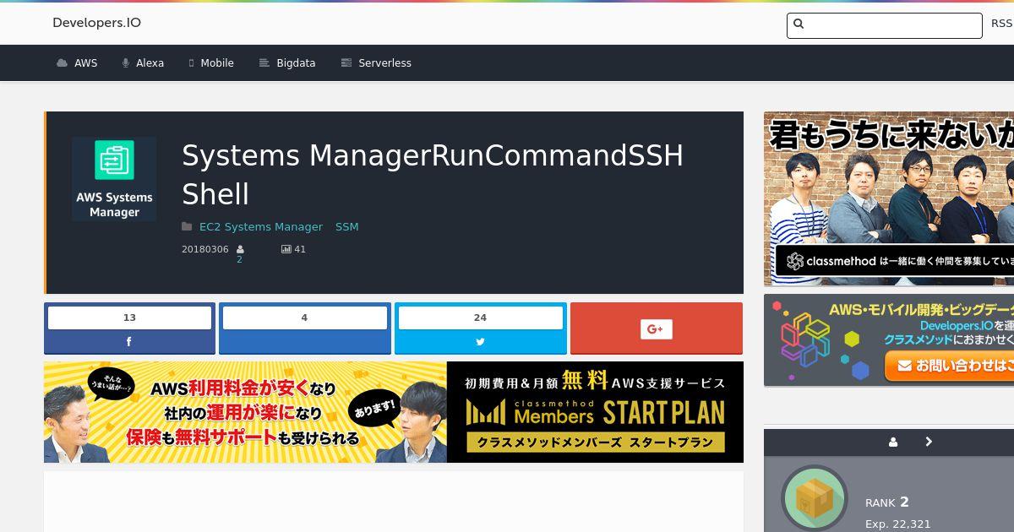Click the Twitter bird icon
The height and width of the screenshot is (532, 1014).
480,342
